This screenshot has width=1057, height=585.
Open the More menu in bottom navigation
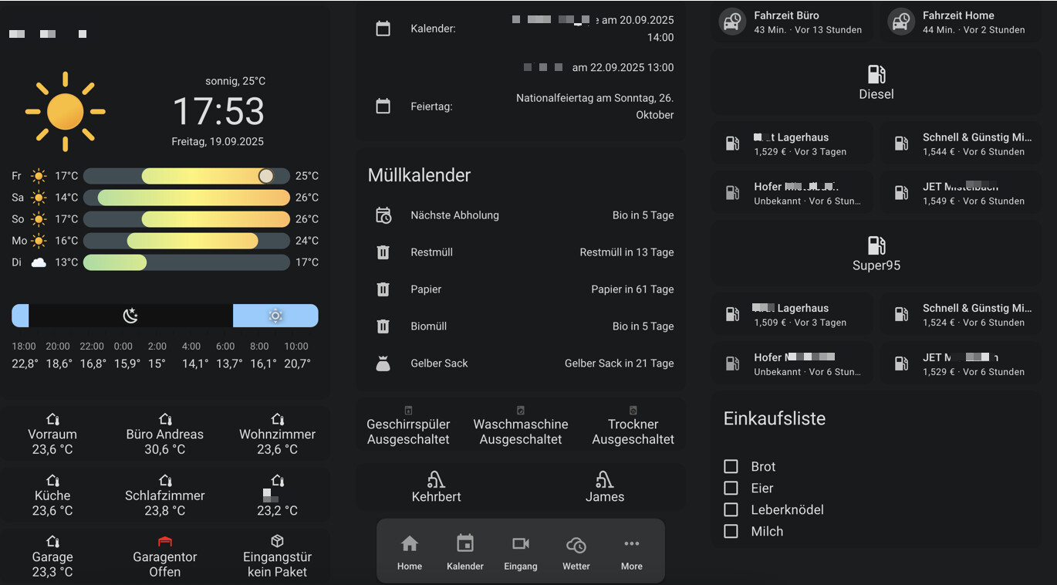[x=631, y=552]
